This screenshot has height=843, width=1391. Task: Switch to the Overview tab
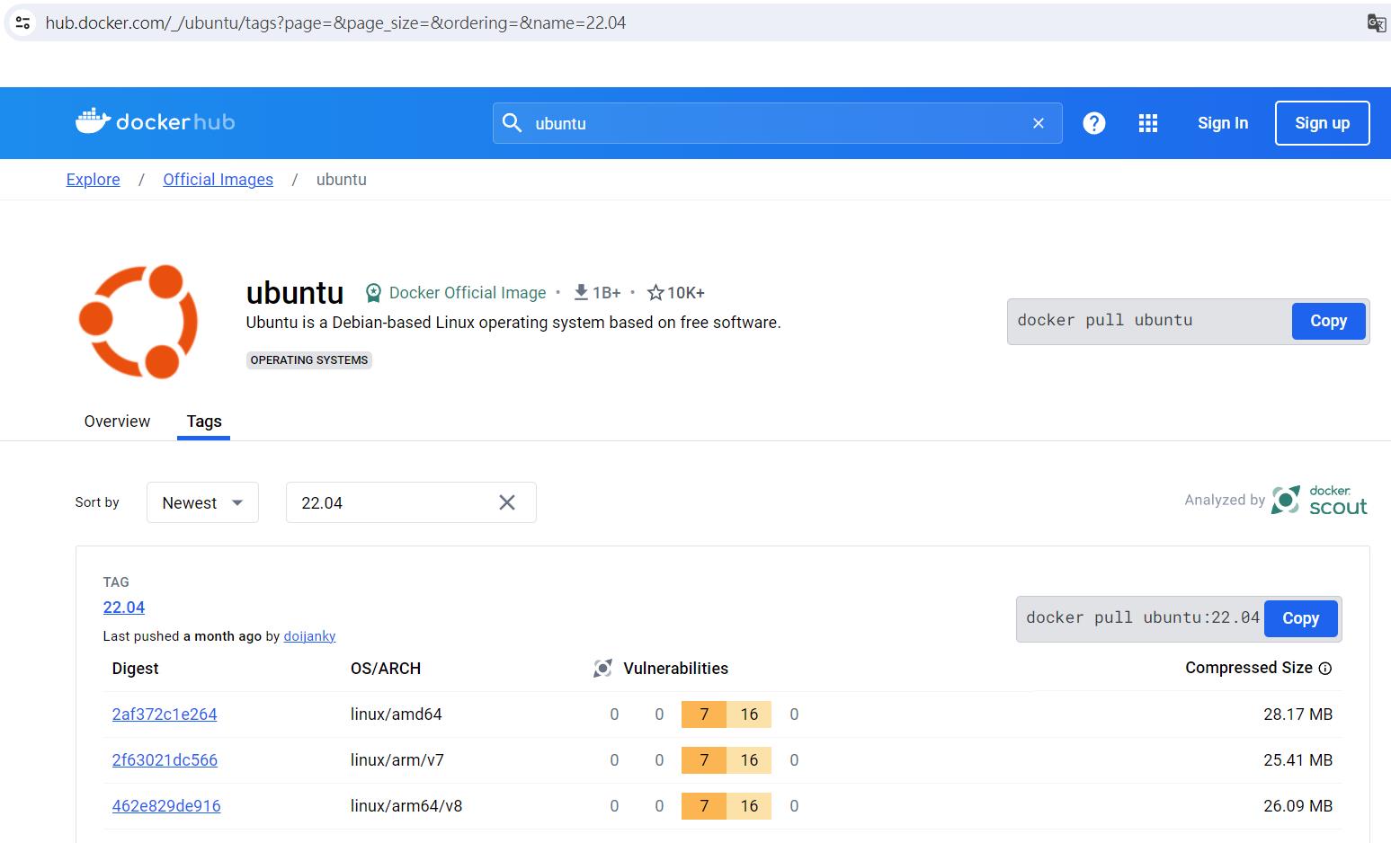(117, 421)
